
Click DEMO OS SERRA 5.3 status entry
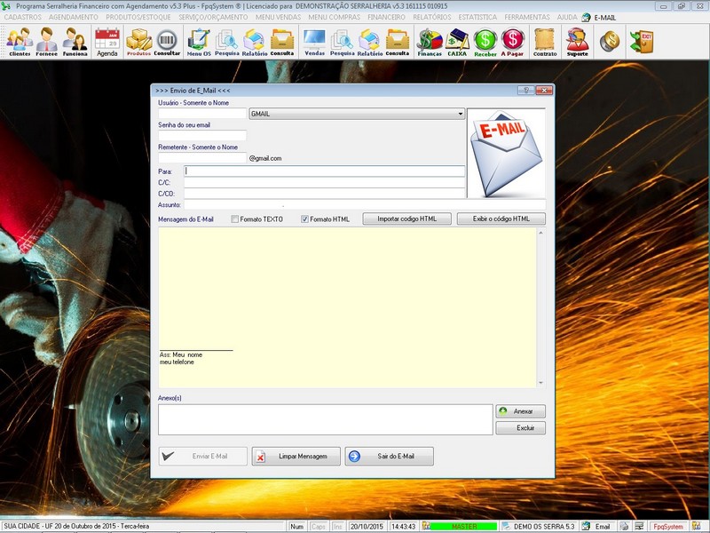(544, 527)
